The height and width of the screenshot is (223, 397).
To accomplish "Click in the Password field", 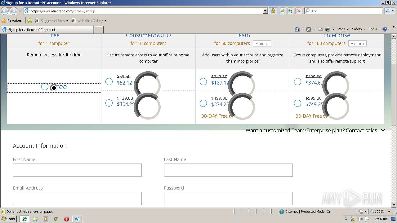I will coord(228,199).
